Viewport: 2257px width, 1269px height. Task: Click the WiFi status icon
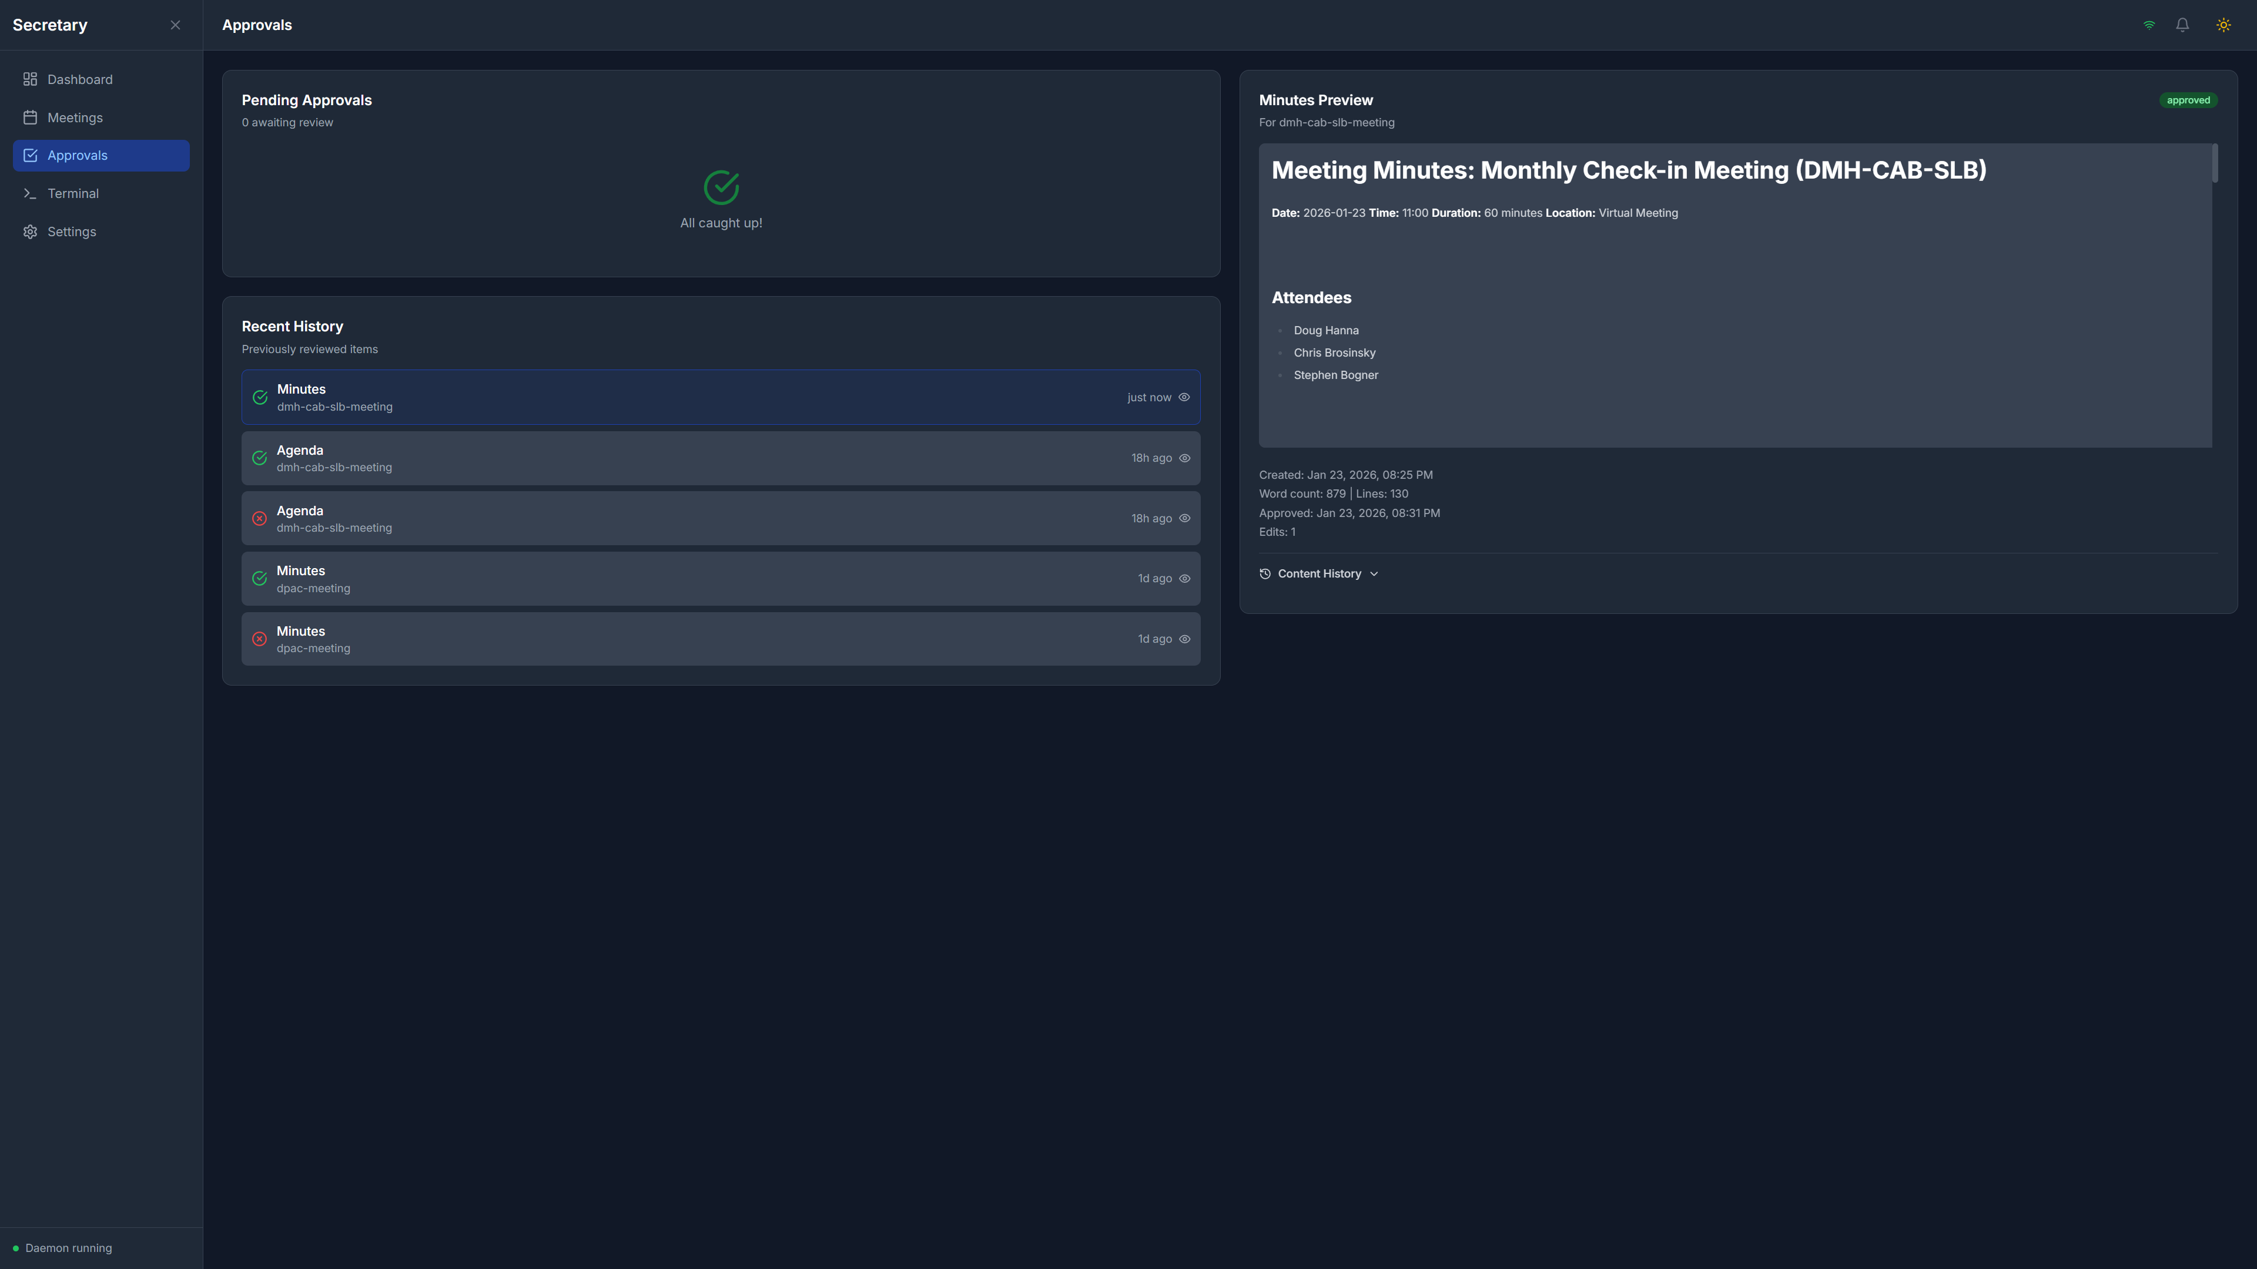tap(2148, 25)
